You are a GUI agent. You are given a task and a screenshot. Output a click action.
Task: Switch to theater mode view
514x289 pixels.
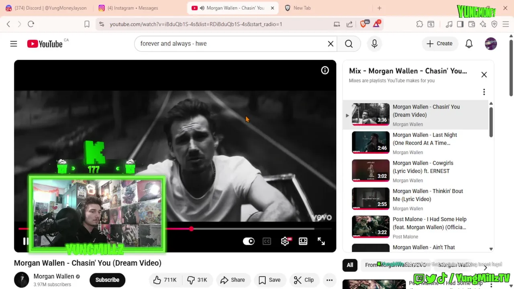[x=303, y=241]
